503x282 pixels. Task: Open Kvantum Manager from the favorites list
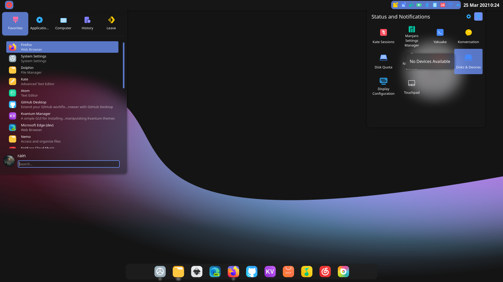point(62,116)
